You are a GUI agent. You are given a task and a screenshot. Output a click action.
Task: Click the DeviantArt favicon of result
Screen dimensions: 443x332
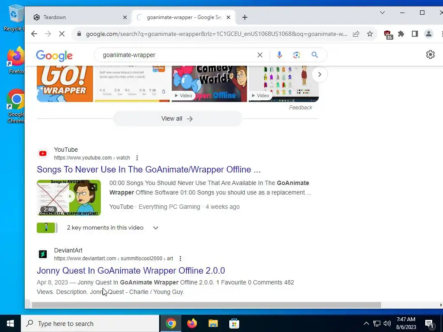coord(43,254)
